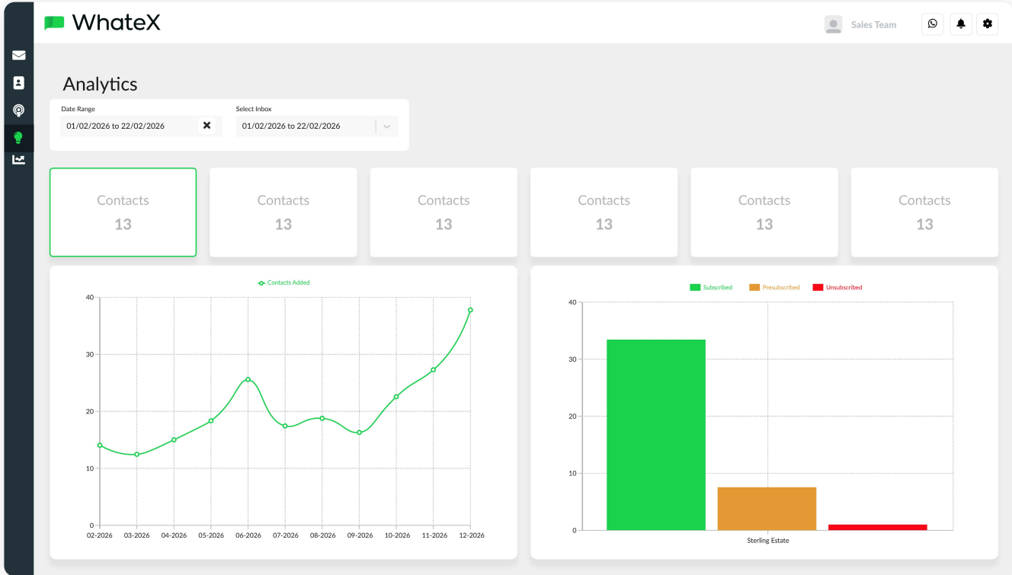1012x575 pixels.
Task: Select the green-outlined Contacts card
Action: (123, 212)
